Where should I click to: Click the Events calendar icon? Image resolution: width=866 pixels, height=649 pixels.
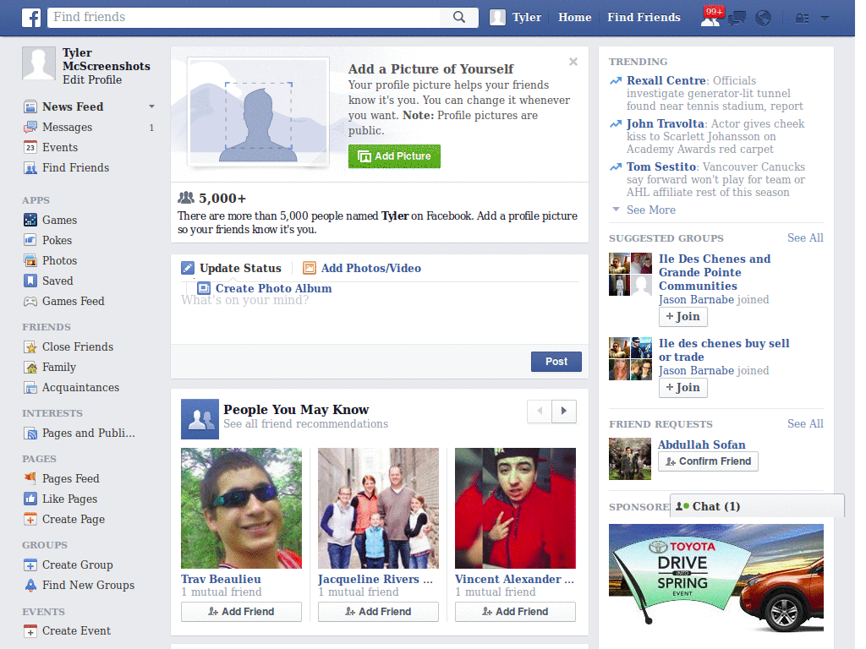(30, 147)
